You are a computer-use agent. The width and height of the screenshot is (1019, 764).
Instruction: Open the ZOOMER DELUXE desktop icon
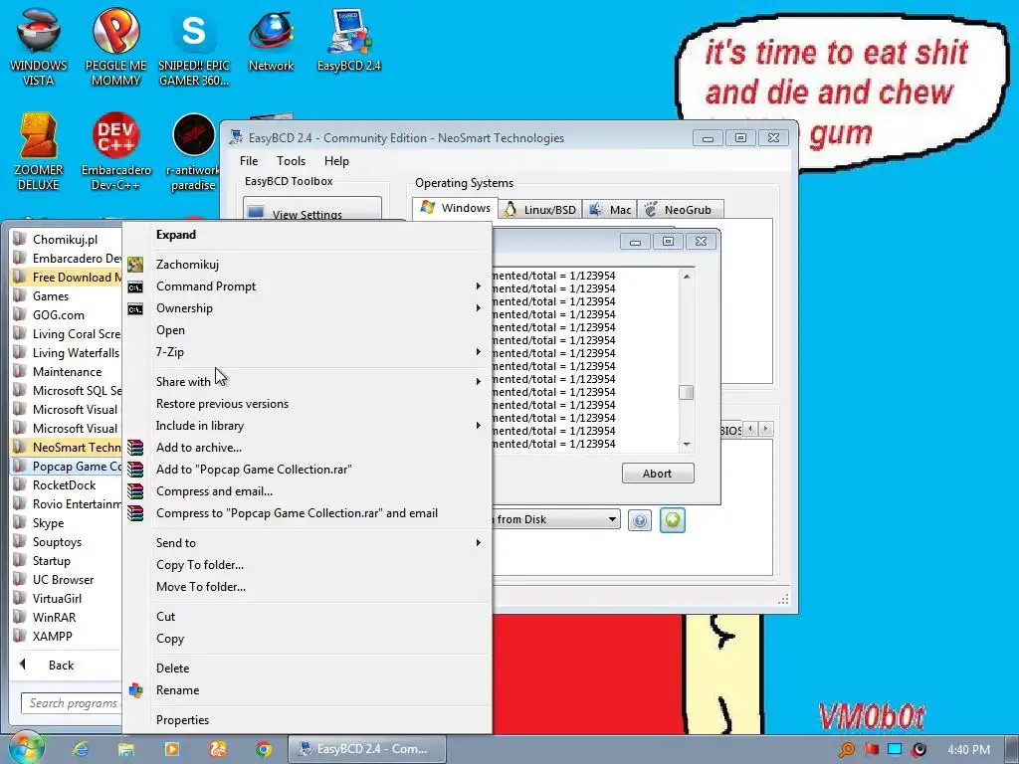tap(39, 151)
